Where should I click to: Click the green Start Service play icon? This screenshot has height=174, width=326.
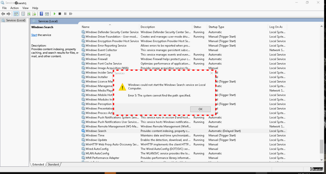(54, 14)
